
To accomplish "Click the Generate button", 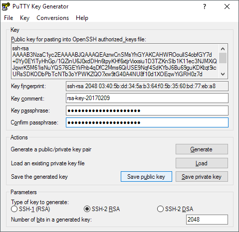I will (202, 149).
